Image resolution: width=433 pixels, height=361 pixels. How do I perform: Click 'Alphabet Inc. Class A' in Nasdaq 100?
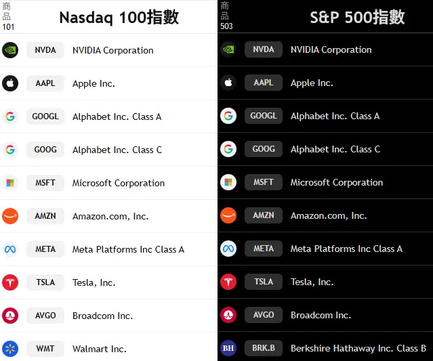click(117, 116)
